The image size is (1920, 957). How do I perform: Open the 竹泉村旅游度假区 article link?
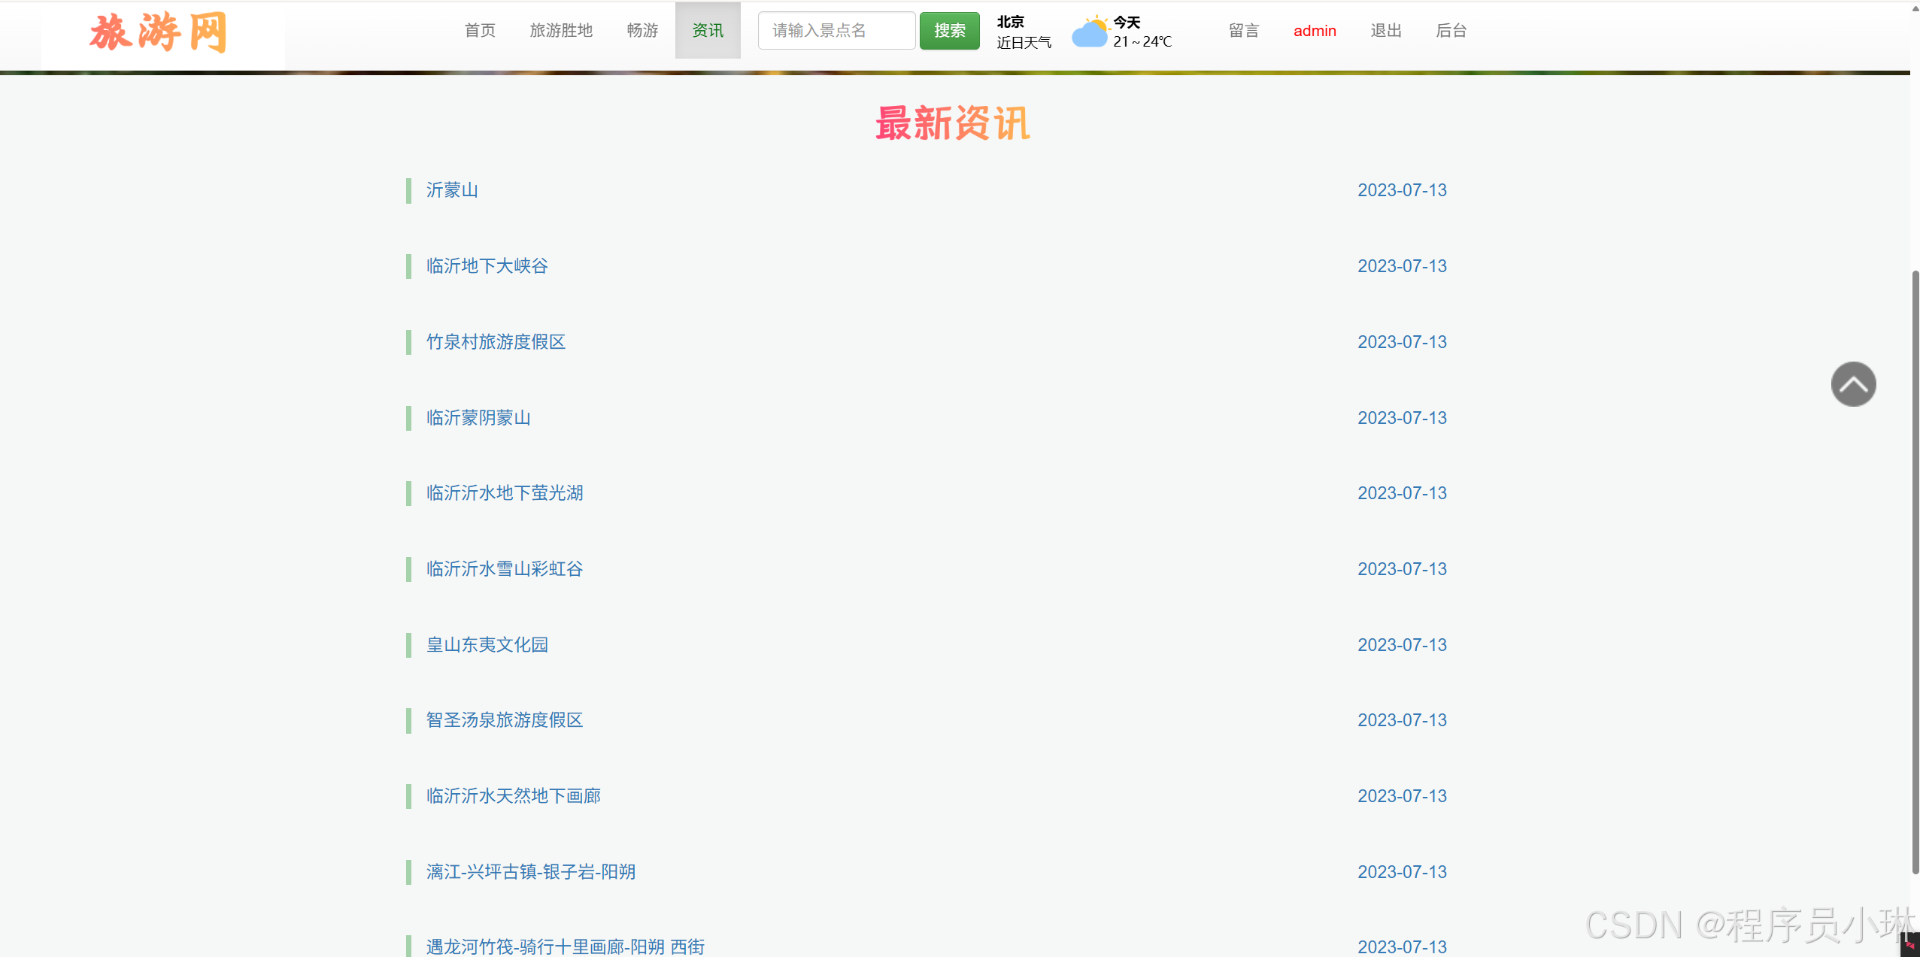point(494,342)
